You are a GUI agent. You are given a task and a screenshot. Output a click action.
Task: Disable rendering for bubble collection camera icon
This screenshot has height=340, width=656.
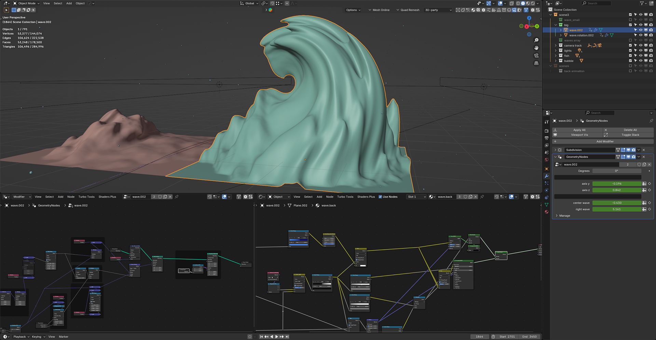click(x=651, y=61)
